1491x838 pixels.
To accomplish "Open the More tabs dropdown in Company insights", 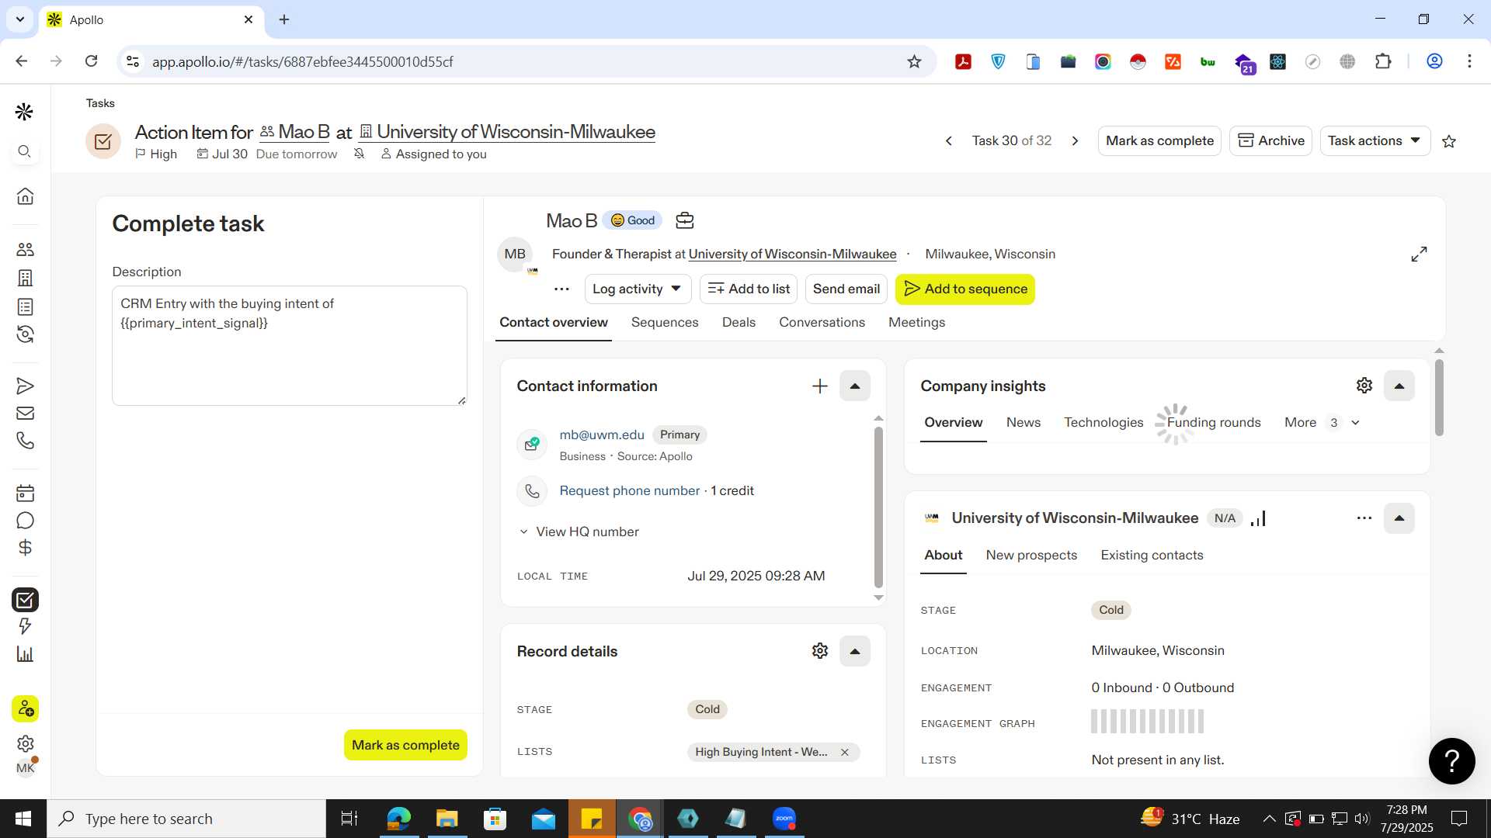I will 1322,423.
